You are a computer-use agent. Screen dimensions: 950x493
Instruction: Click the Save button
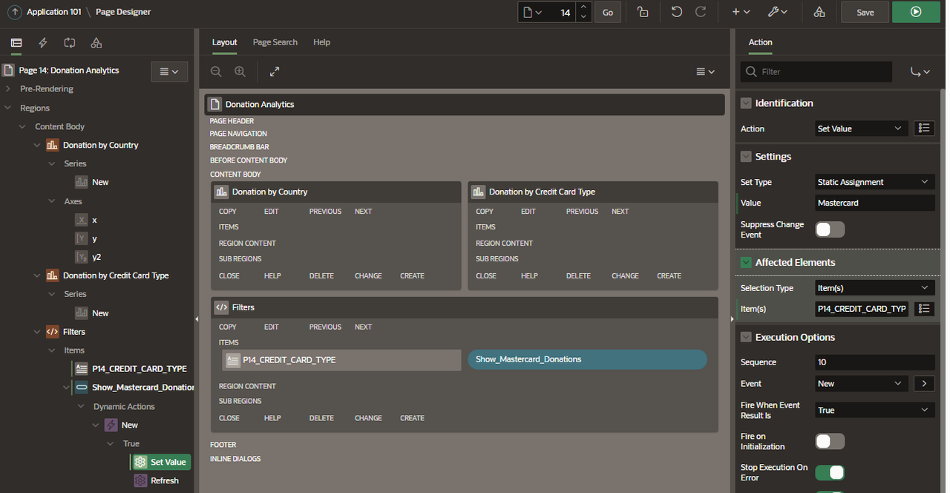coord(865,12)
